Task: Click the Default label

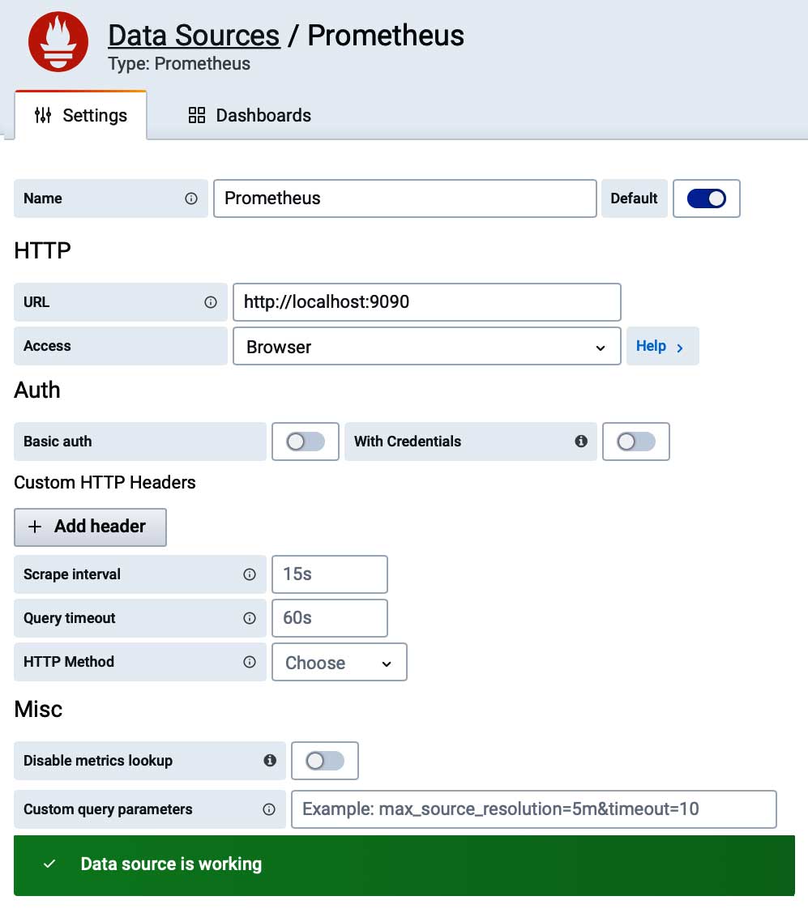Action: 634,198
